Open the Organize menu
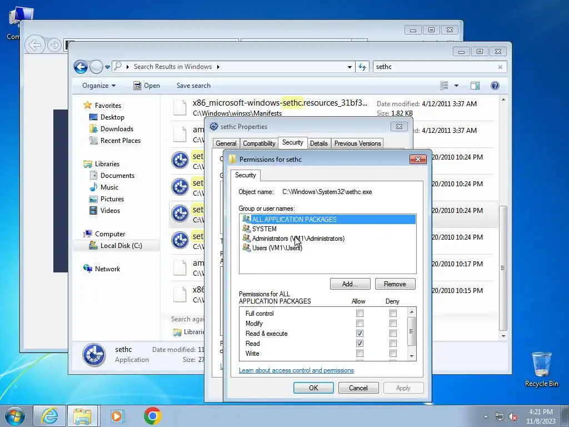Screen dimensions: 569x427 click(99, 86)
